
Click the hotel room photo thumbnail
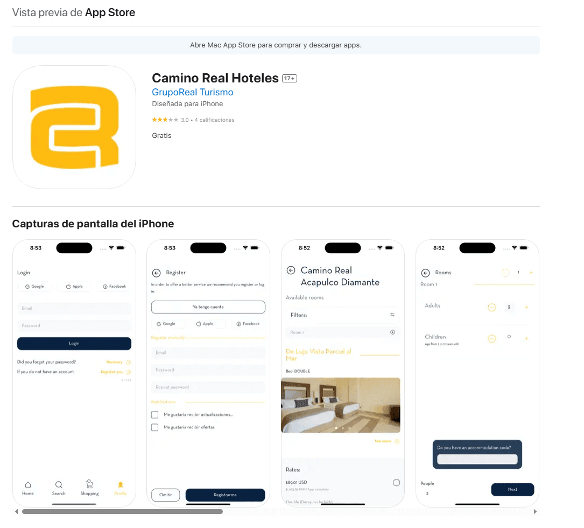[340, 405]
